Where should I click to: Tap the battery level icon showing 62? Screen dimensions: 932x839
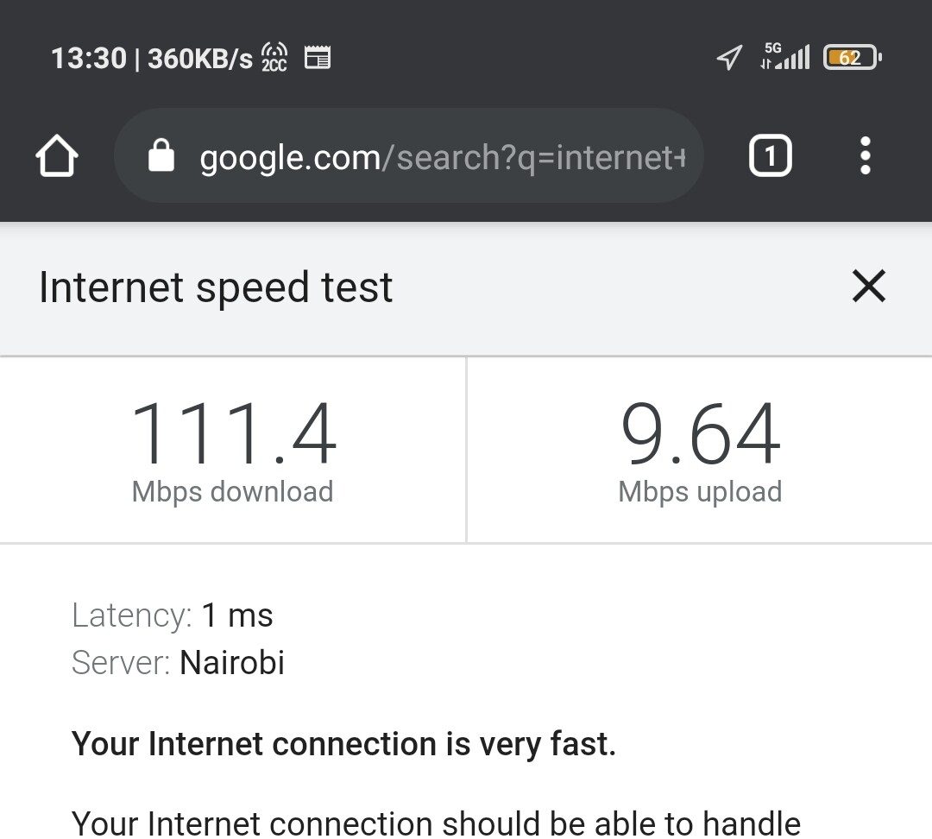click(x=853, y=58)
